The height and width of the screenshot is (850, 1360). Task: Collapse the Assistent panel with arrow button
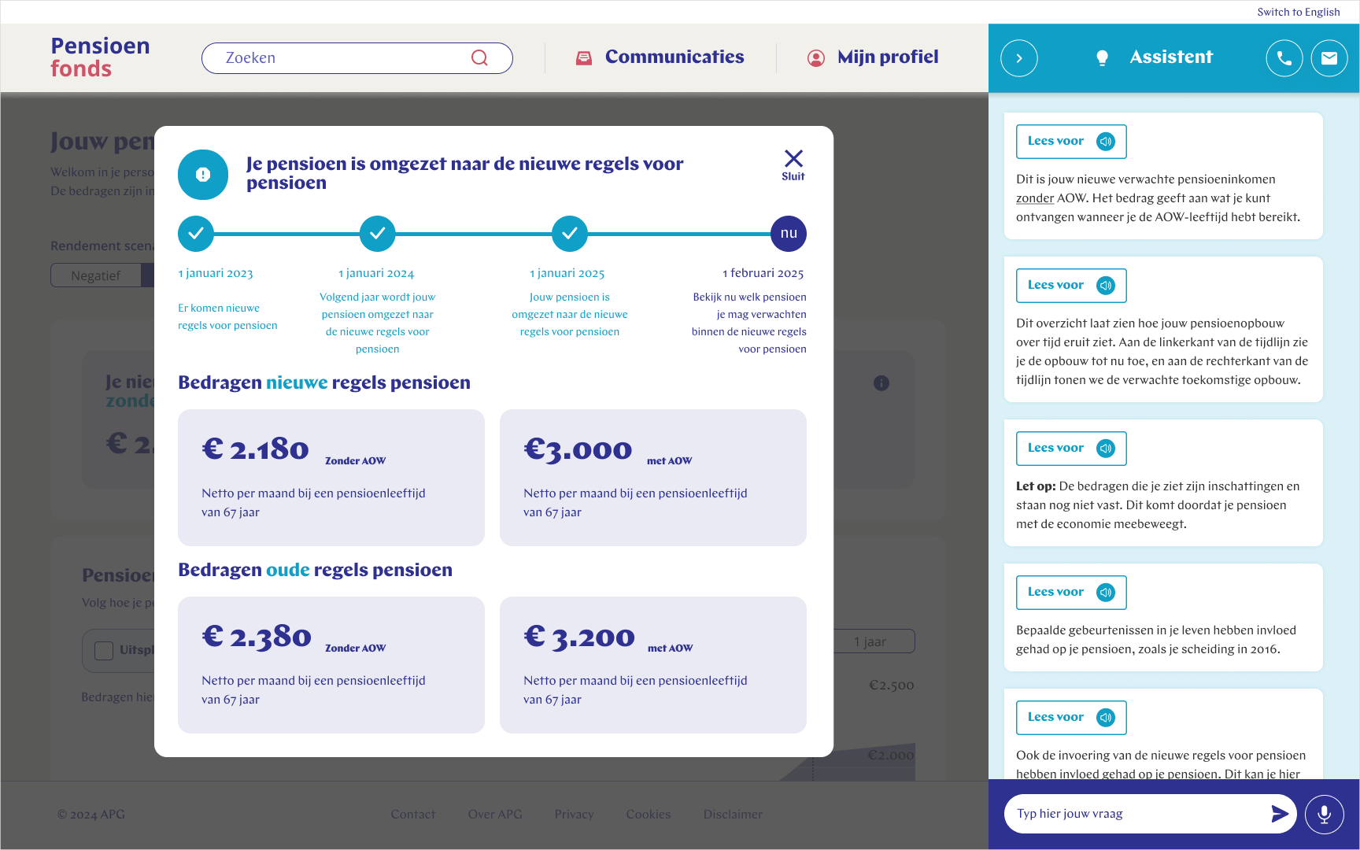coord(1019,58)
